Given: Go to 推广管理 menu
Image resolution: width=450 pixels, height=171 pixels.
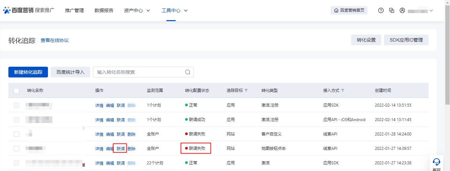Looking at the screenshot, I should [x=74, y=10].
